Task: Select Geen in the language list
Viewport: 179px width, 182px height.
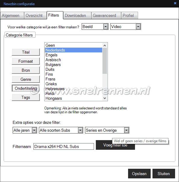Action: tap(74, 45)
